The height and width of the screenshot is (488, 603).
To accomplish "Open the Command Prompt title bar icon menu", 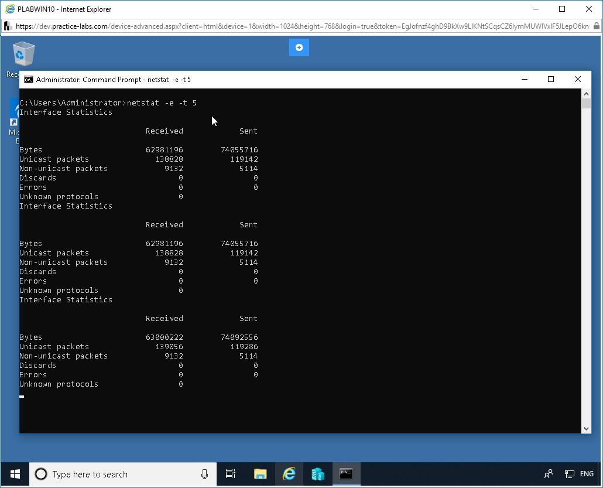I will [29, 80].
